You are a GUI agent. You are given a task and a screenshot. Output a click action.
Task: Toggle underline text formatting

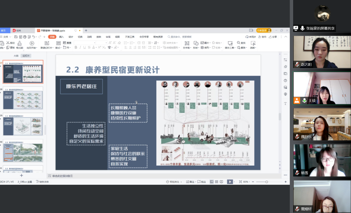84,47
